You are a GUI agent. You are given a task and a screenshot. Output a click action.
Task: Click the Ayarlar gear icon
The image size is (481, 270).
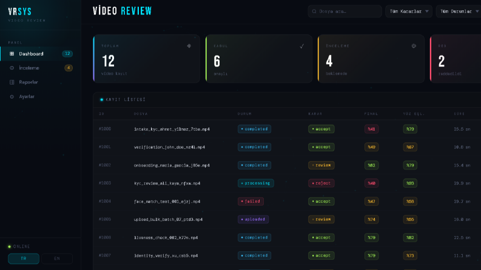click(x=12, y=96)
